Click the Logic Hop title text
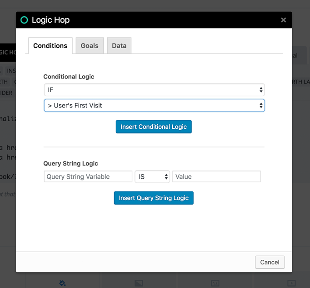 click(x=50, y=20)
